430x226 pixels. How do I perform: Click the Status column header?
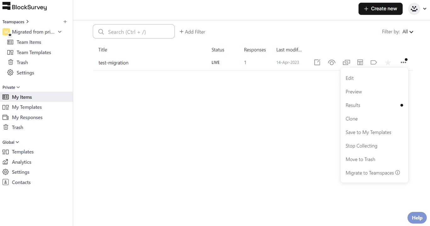[x=218, y=50]
